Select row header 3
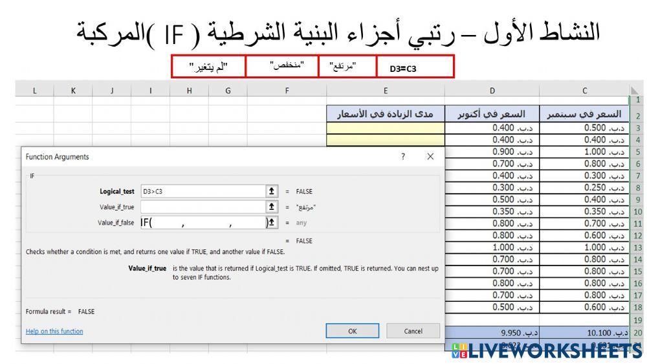 [x=637, y=128]
